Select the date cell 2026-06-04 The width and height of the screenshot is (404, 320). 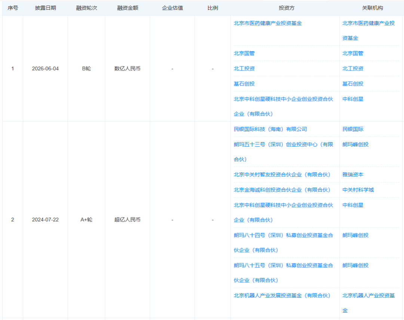(x=45, y=69)
